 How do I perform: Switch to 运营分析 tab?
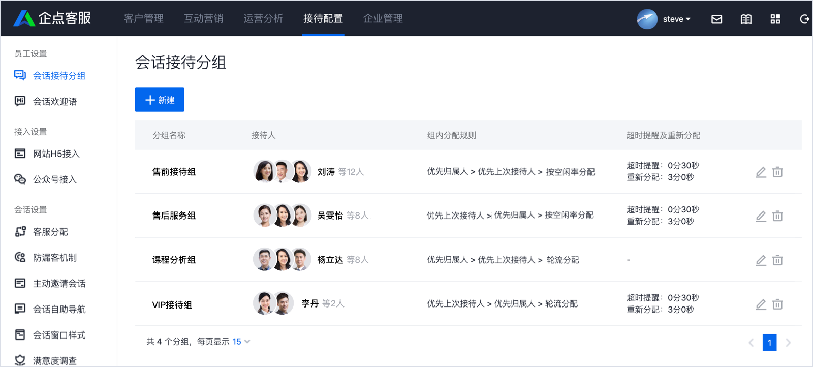(263, 18)
